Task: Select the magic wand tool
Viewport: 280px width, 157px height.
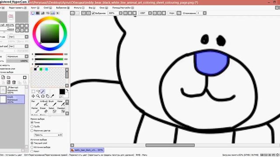Action: click(x=43, y=92)
